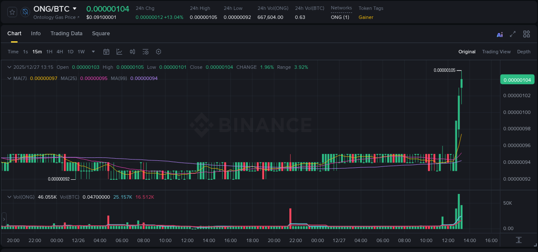Open the indicators list settings
Image resolution: width=538 pixels, height=252 pixels.
click(145, 52)
